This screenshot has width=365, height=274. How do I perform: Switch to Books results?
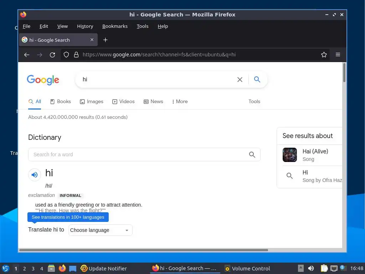click(x=61, y=102)
